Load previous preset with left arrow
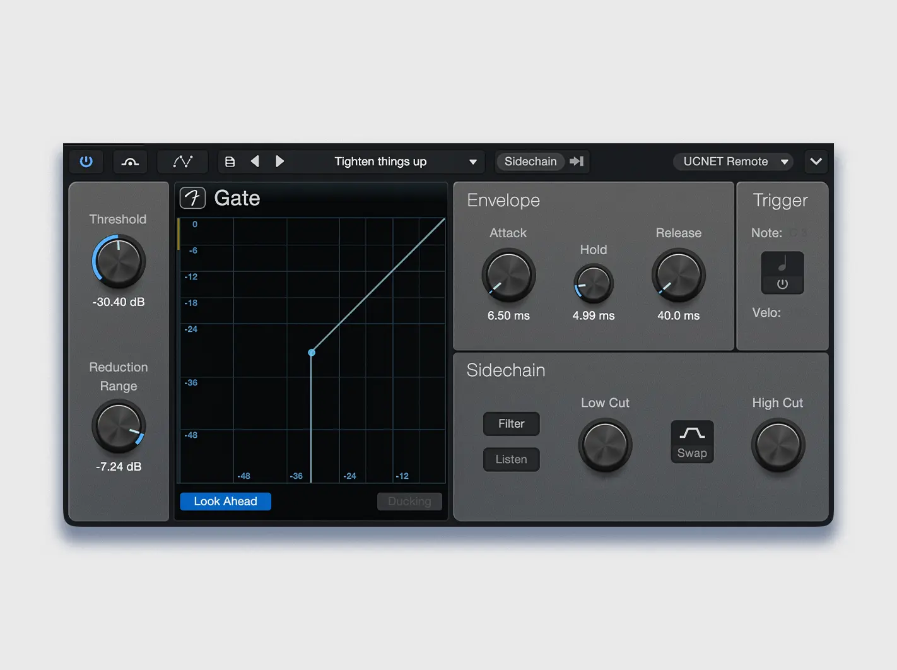 click(x=255, y=162)
